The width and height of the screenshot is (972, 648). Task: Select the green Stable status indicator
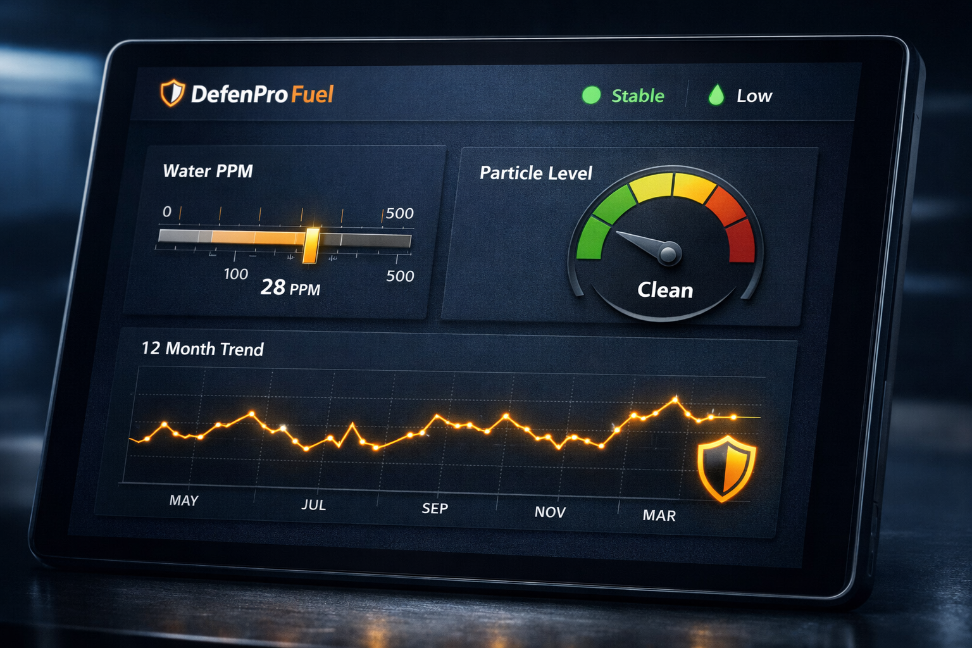[592, 96]
